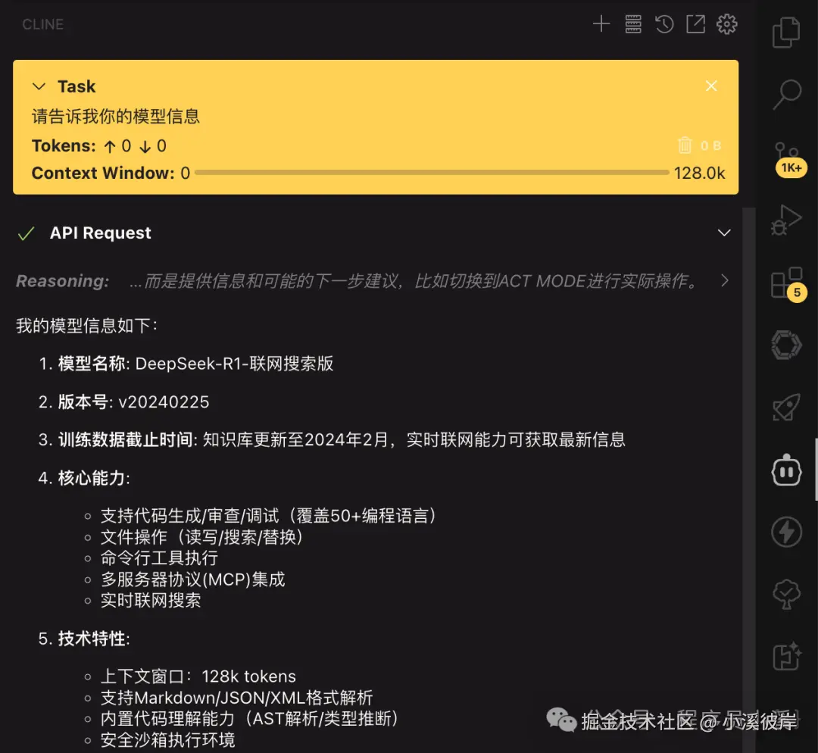818x753 pixels.
Task: Click the task prompt text 请告诉我你的模型信息
Action: click(x=116, y=116)
